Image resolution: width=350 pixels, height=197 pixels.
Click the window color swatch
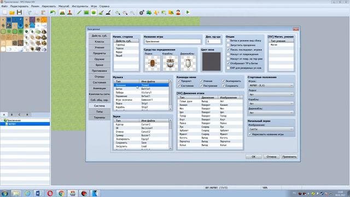click(211, 62)
